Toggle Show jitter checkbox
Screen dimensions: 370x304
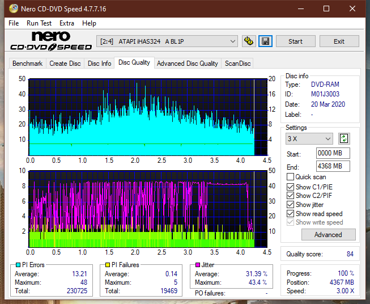pos(290,205)
